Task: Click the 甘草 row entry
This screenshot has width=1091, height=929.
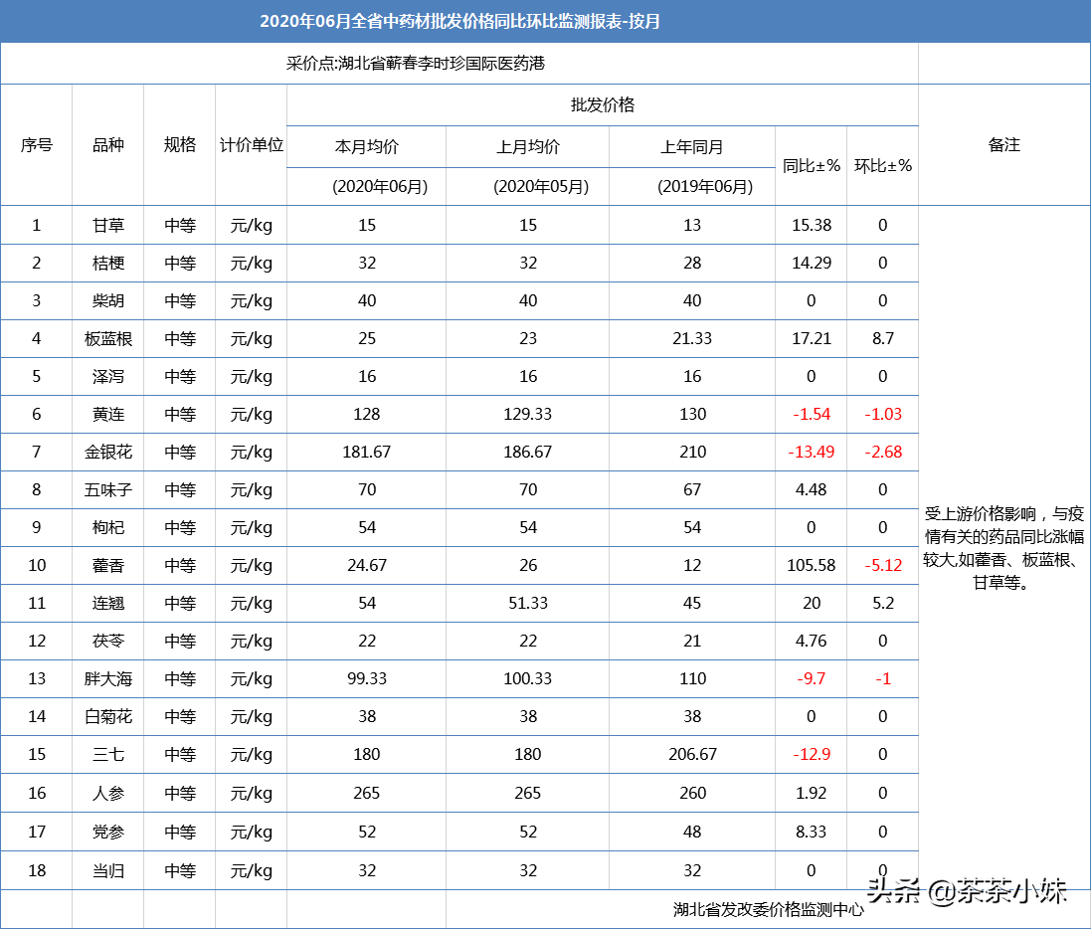Action: [x=106, y=225]
